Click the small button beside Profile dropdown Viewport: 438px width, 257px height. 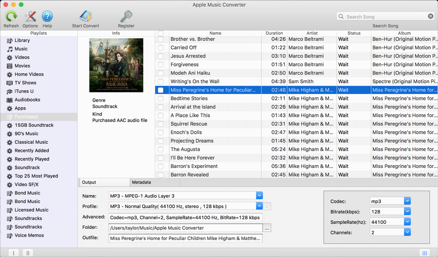(267, 206)
